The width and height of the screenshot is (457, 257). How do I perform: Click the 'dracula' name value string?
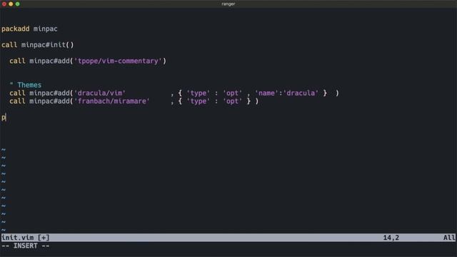tap(301, 94)
